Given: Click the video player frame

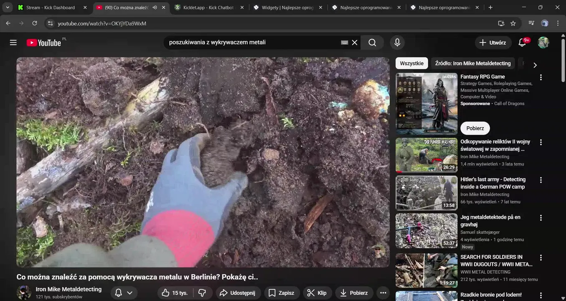Looking at the screenshot, I should (203, 162).
